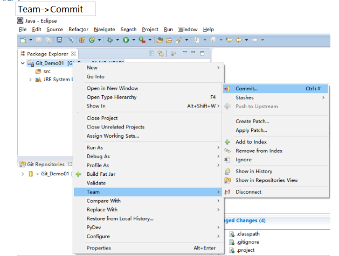Screen dimensions: 339x256
Task: Open the External Tools dropdown arrow
Action: pos(150,40)
